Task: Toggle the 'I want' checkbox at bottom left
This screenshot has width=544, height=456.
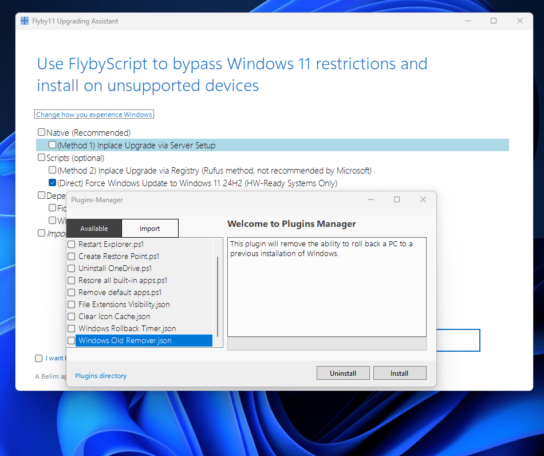Action: coord(38,358)
